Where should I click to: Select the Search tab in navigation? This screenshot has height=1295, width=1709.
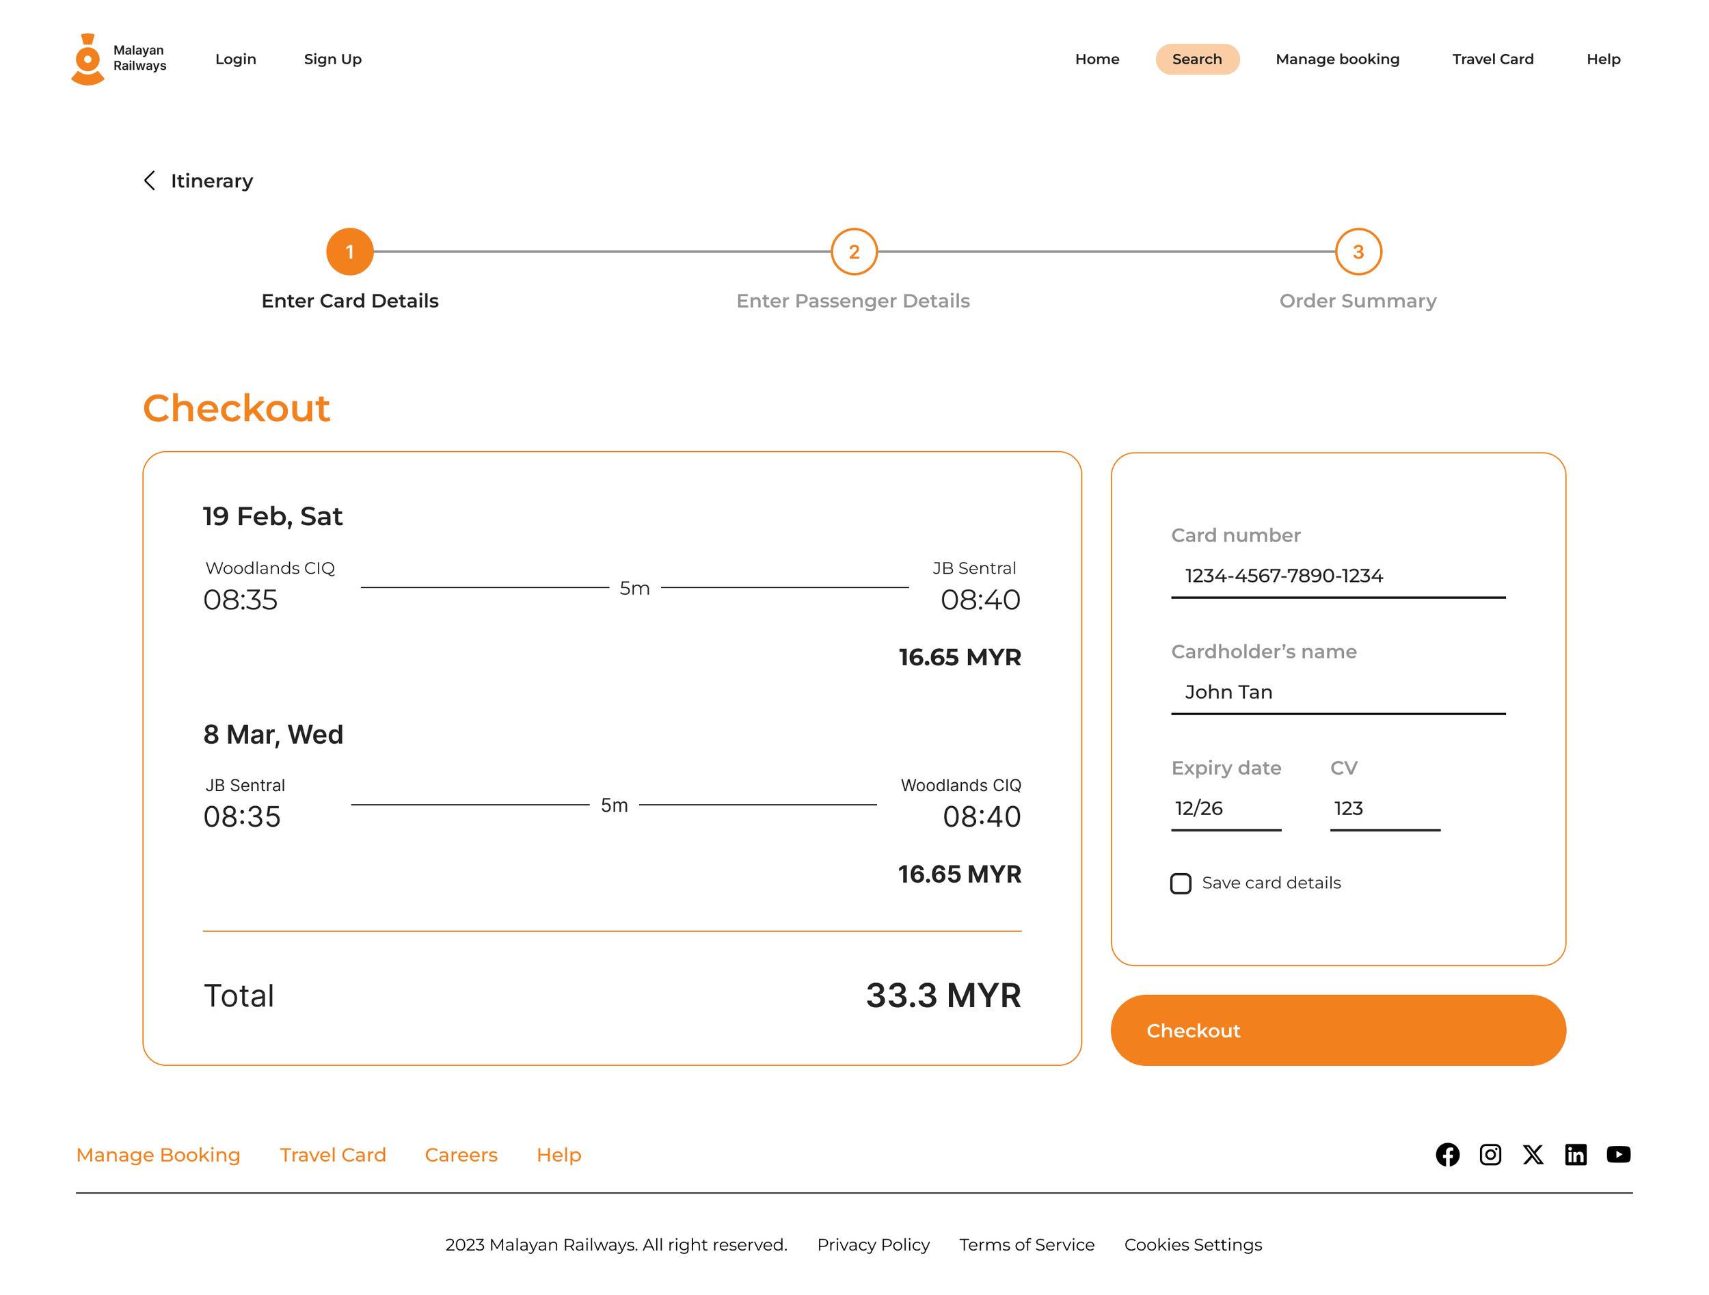(1197, 59)
